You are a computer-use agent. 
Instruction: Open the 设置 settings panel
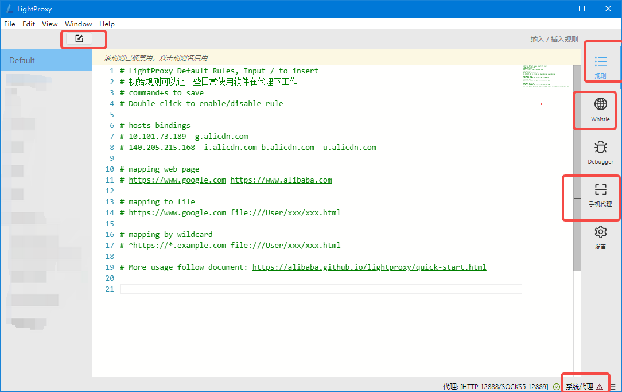[600, 237]
